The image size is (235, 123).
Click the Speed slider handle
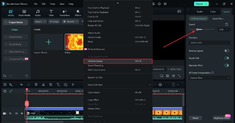click(198, 30)
